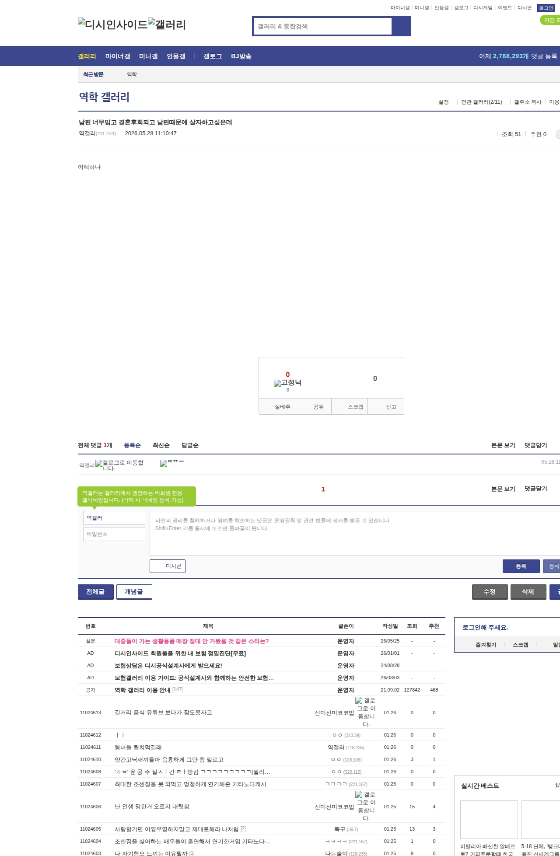Viewport: 560px width, 856px height.
Task: Open notice '역학 갤러리 이용 안내'
Action: click(143, 690)
